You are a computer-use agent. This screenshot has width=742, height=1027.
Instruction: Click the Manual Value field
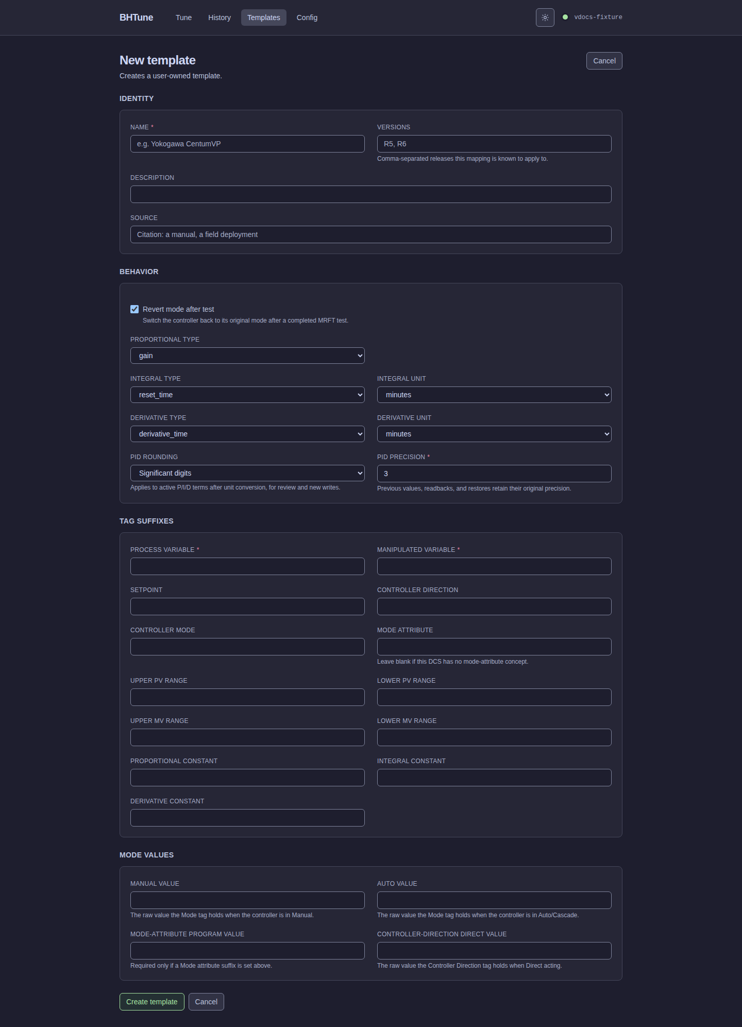pyautogui.click(x=247, y=900)
